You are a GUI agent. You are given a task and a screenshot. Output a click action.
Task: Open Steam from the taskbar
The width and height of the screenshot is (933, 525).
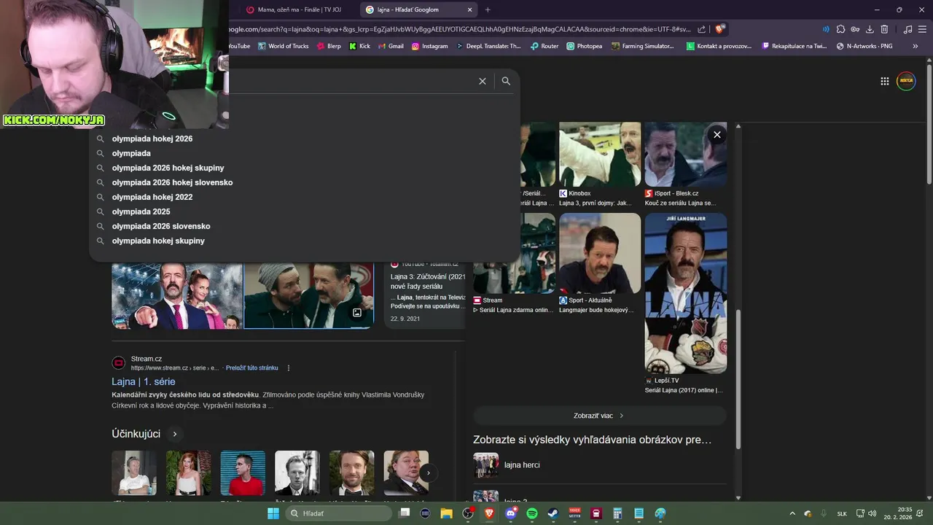pyautogui.click(x=553, y=513)
